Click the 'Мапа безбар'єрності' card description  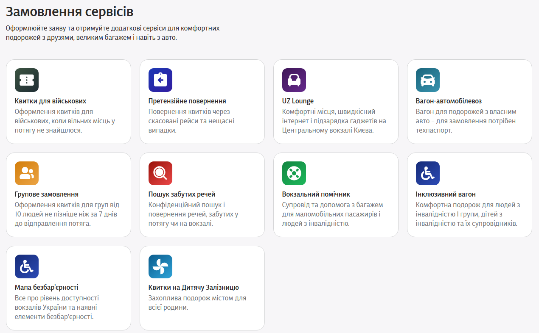tap(57, 308)
